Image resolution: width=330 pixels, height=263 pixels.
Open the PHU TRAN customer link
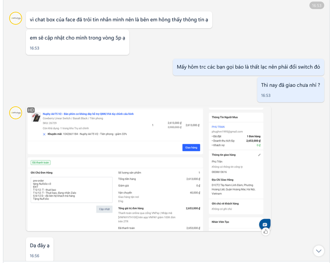point(218,127)
